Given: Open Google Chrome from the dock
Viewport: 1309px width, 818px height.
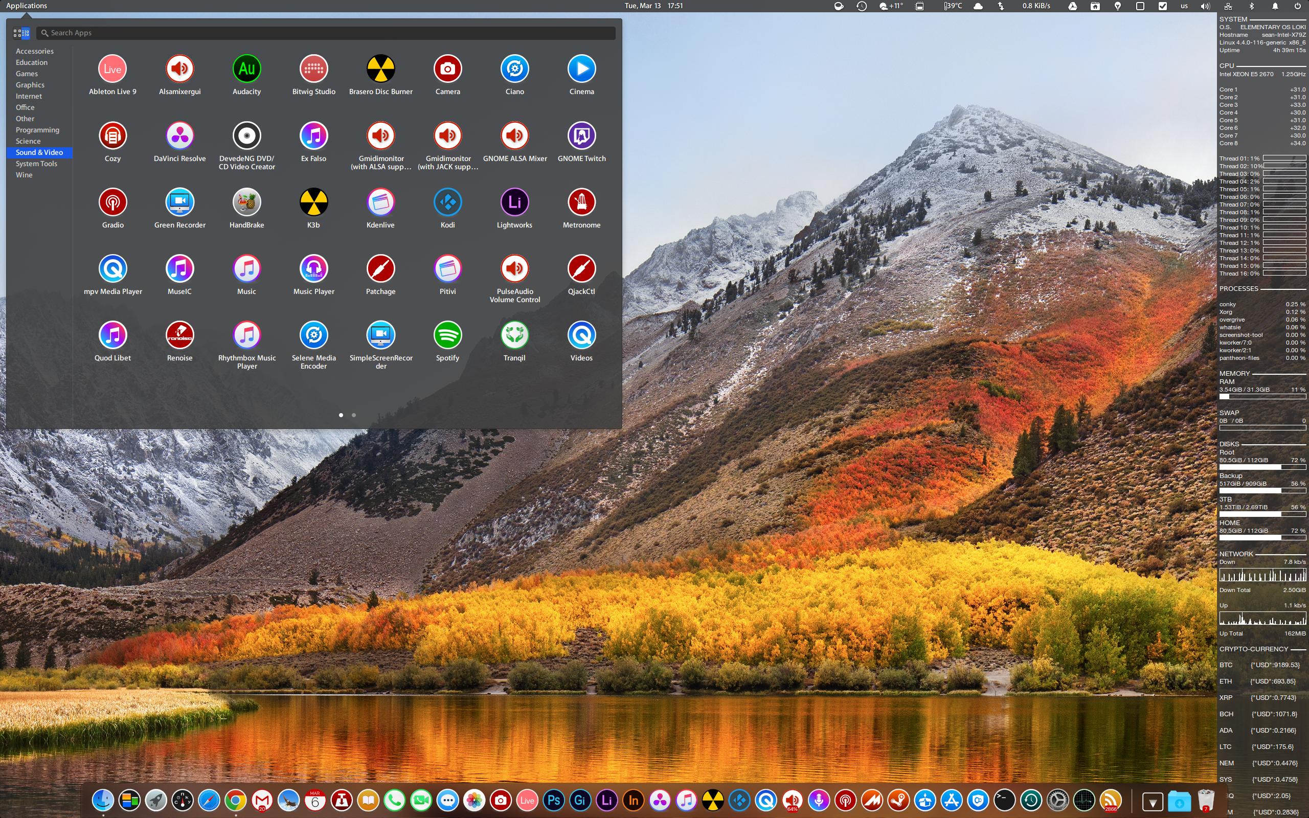Looking at the screenshot, I should (x=235, y=800).
